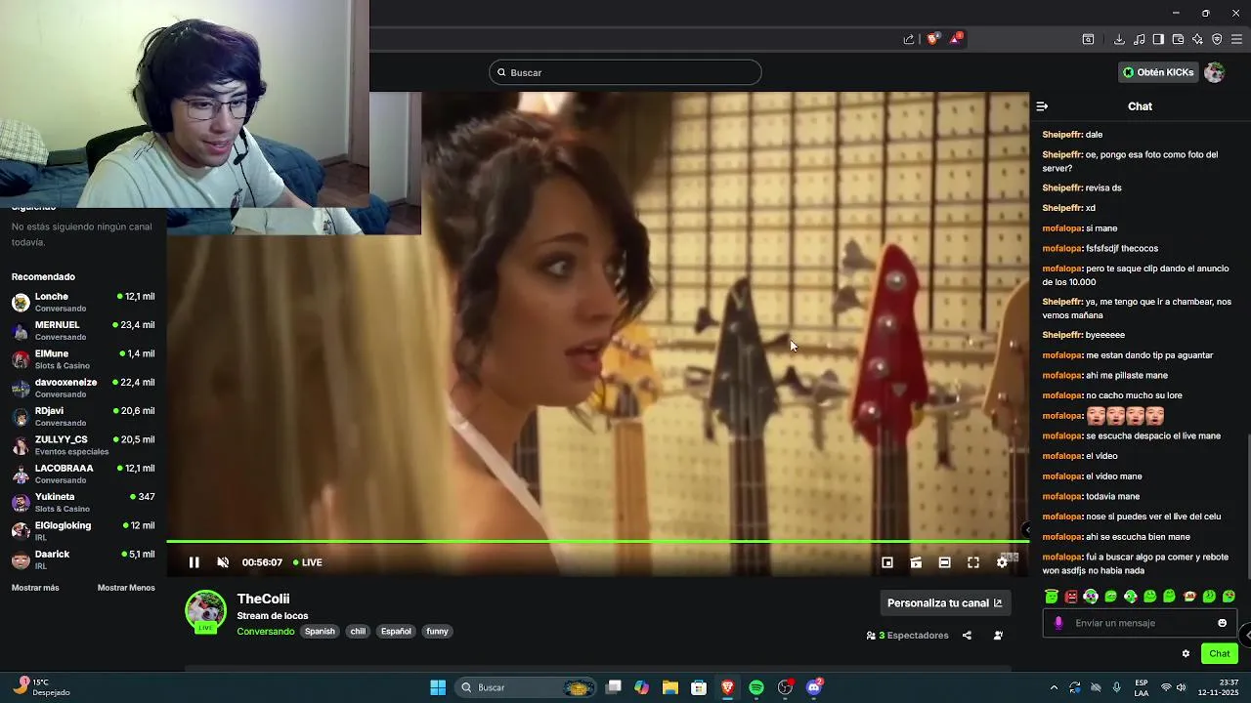Insert angel halo green emote
The image size is (1251, 703).
point(1052,596)
